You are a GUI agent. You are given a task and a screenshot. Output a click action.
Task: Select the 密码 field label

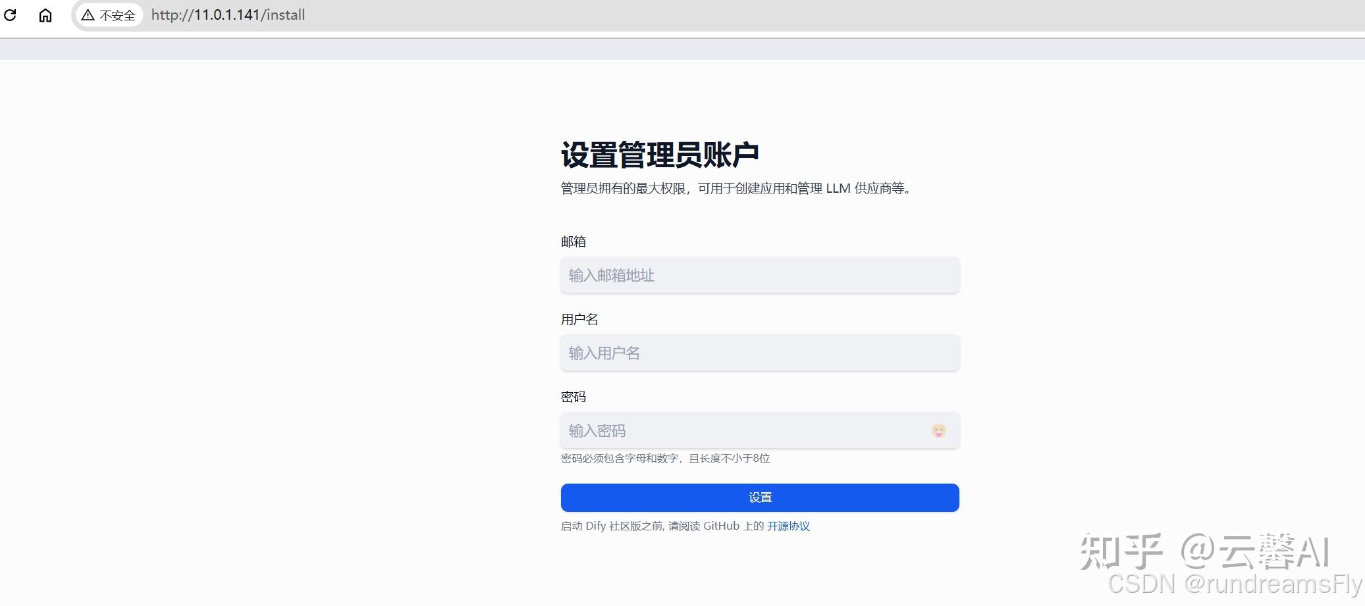573,397
